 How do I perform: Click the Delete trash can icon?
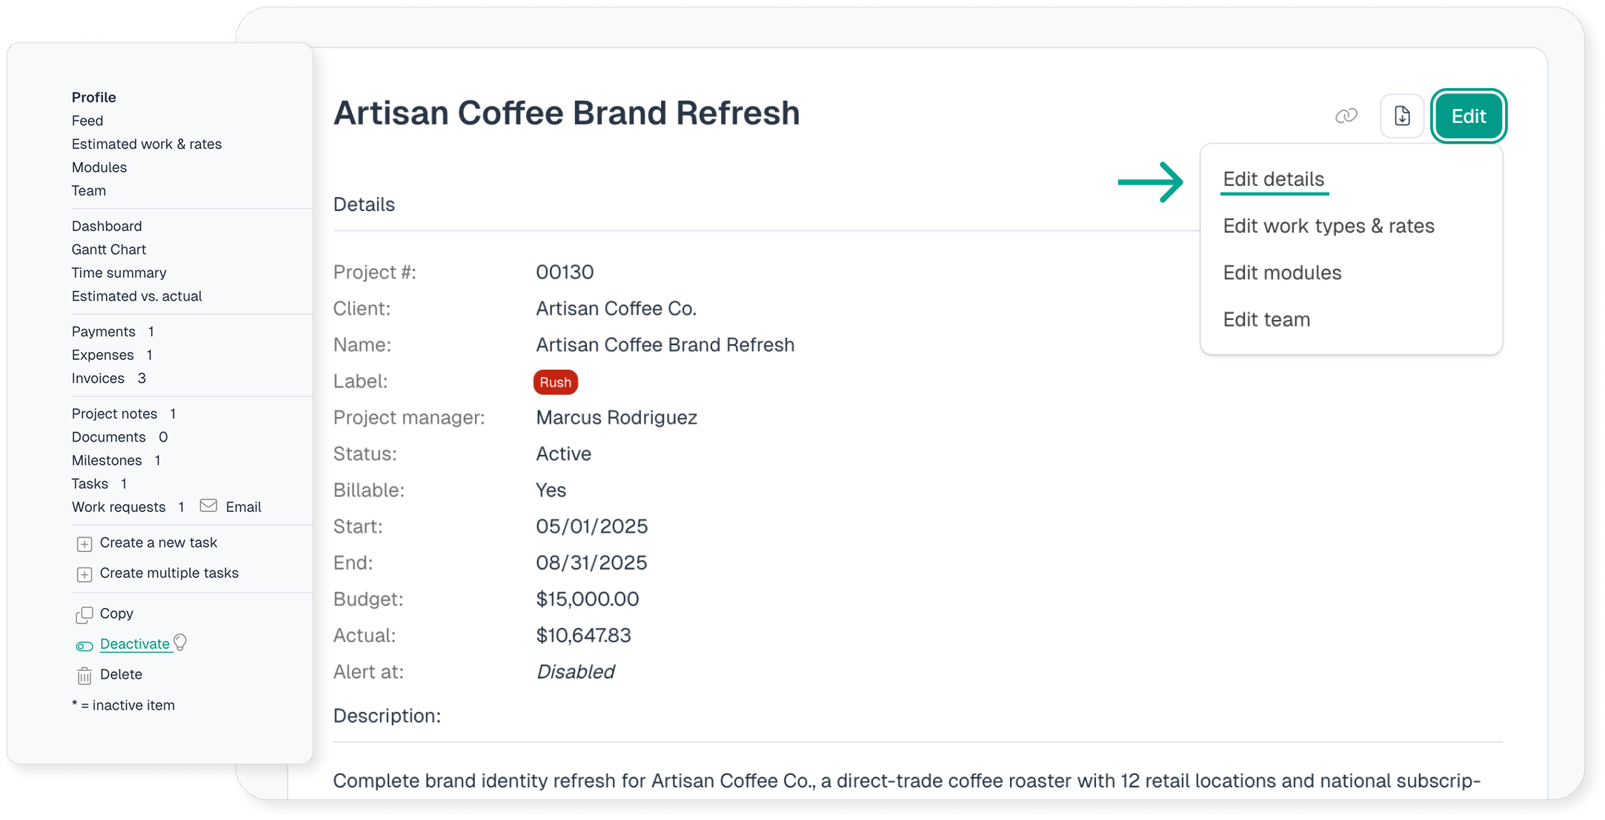(x=84, y=676)
